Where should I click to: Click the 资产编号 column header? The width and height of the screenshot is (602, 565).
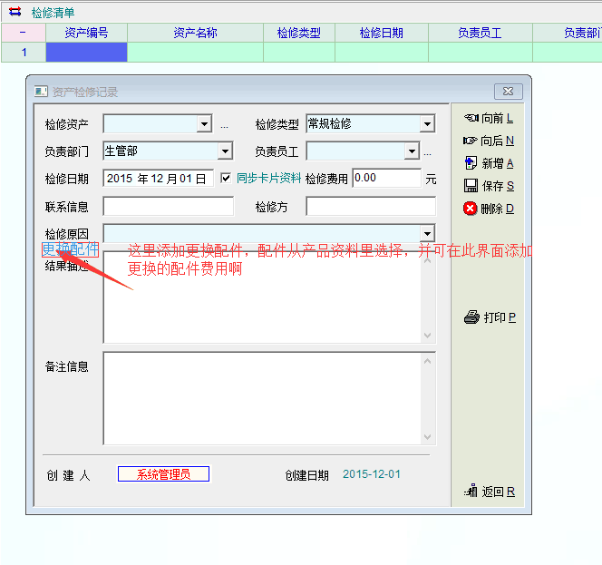pos(86,33)
